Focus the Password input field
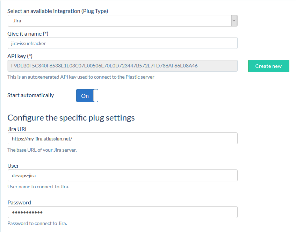The height and width of the screenshot is (232, 296). [x=122, y=212]
